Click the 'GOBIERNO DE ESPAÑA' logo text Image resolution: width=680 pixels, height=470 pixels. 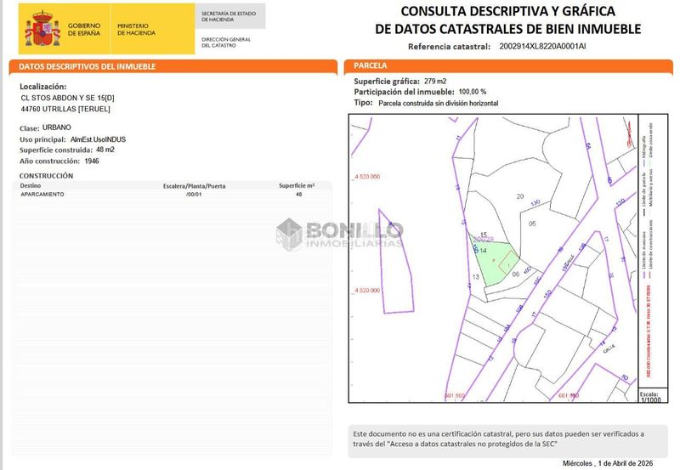tap(84, 30)
